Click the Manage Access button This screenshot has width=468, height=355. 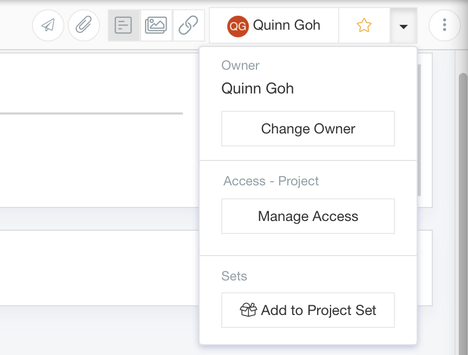point(308,216)
